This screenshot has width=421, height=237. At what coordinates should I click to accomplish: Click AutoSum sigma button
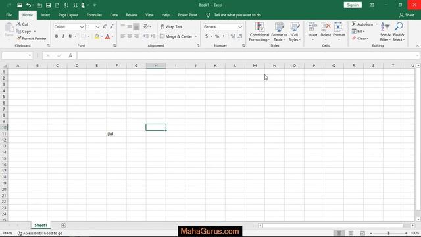pyautogui.click(x=362, y=24)
